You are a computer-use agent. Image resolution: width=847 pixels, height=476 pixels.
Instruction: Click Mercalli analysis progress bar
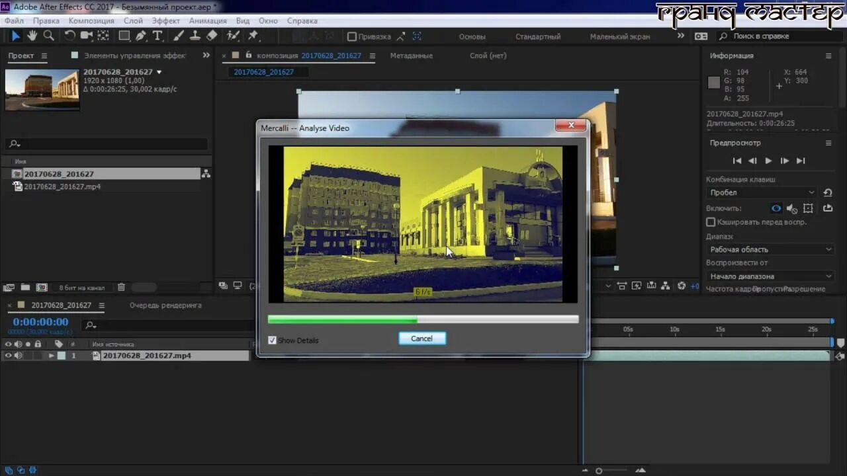tap(423, 319)
